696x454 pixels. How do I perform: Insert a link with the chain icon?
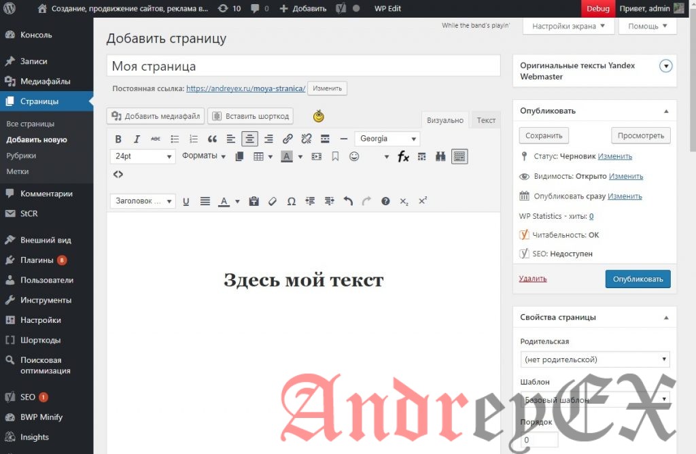point(288,139)
